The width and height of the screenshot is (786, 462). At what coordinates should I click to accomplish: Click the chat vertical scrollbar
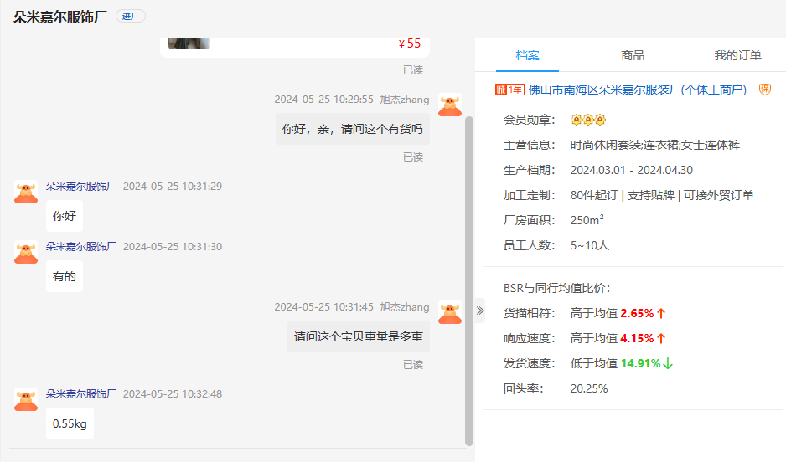coord(469,281)
